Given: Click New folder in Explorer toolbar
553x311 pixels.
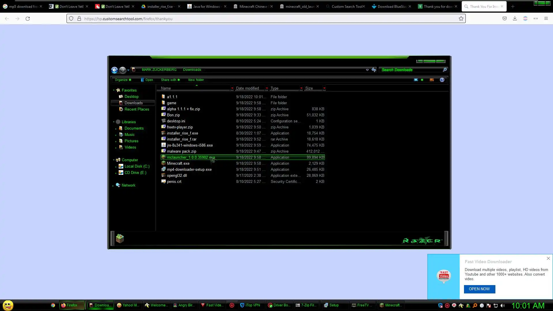Looking at the screenshot, I should coord(196,80).
